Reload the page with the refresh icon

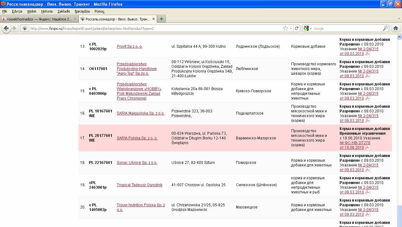tap(296, 28)
